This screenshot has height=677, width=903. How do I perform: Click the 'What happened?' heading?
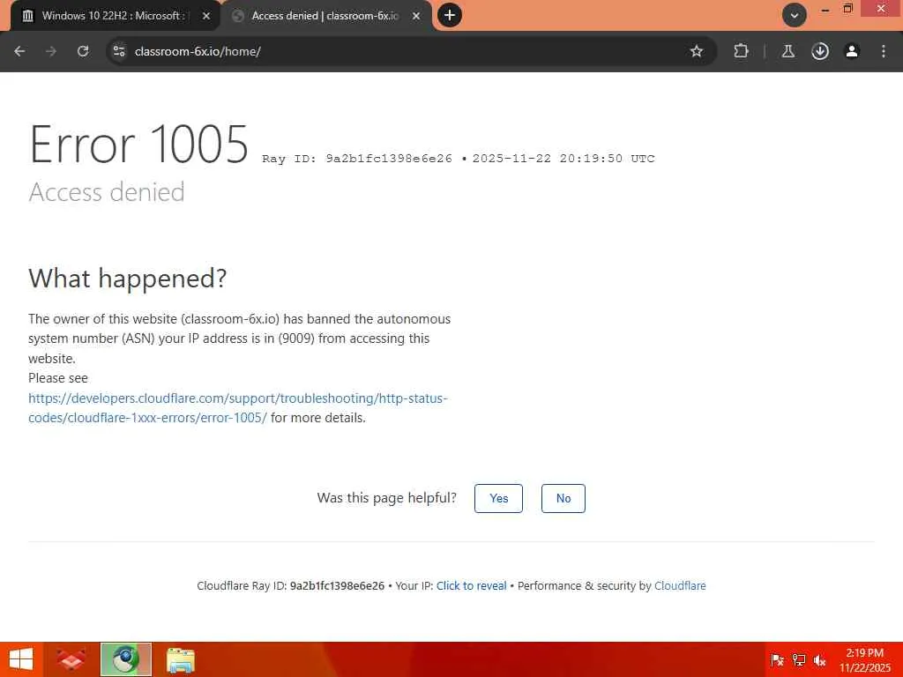128,279
